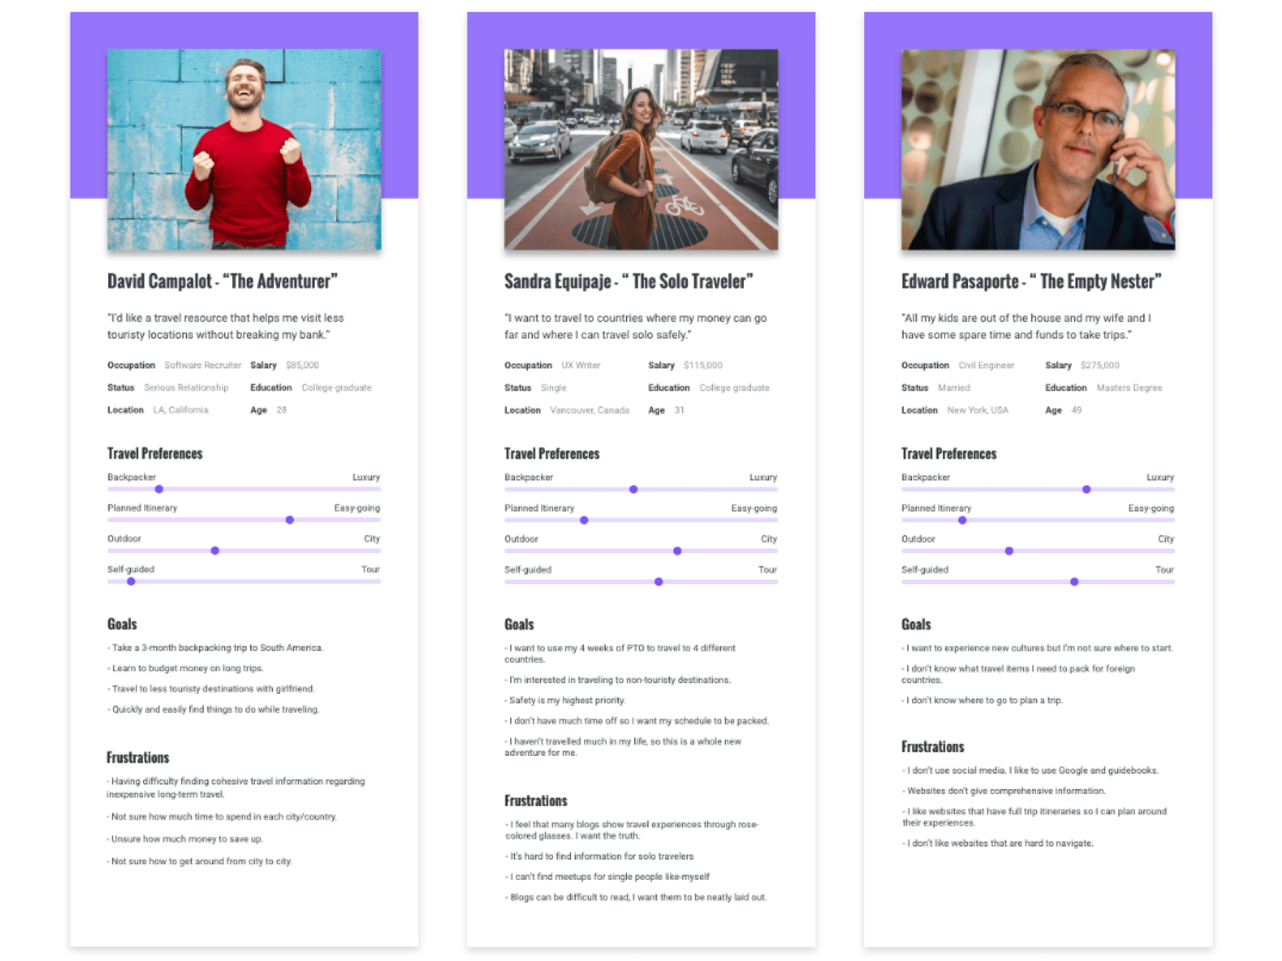Click Edward's Backpacker-Luxury slider handle
Image resolution: width=1282 pixels, height=961 pixels.
pyautogui.click(x=1086, y=490)
